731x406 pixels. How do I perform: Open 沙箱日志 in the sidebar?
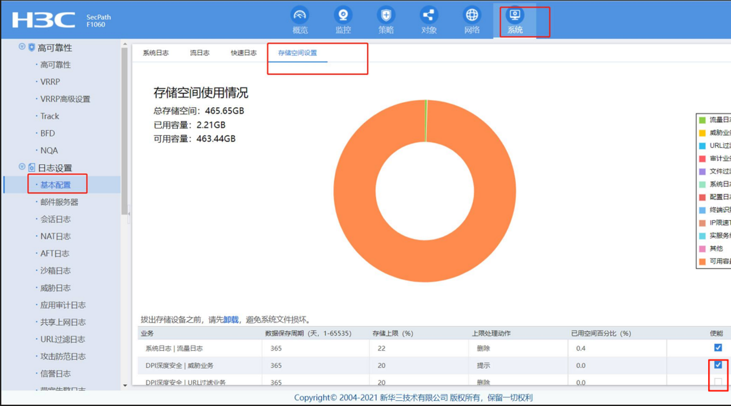click(55, 270)
